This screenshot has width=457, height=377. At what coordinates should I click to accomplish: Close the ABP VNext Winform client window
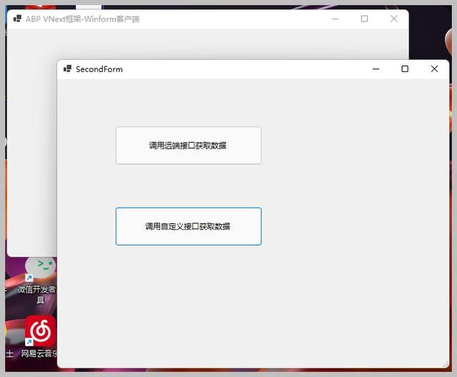393,19
